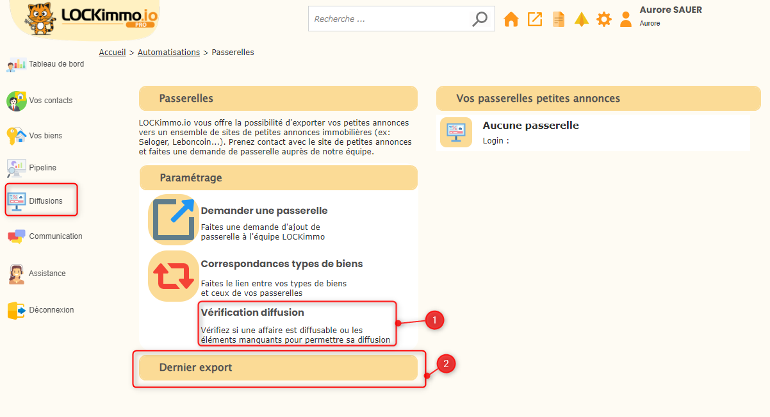The height and width of the screenshot is (417, 770).
Task: Click the Vos biens keys icon
Action: (x=17, y=136)
